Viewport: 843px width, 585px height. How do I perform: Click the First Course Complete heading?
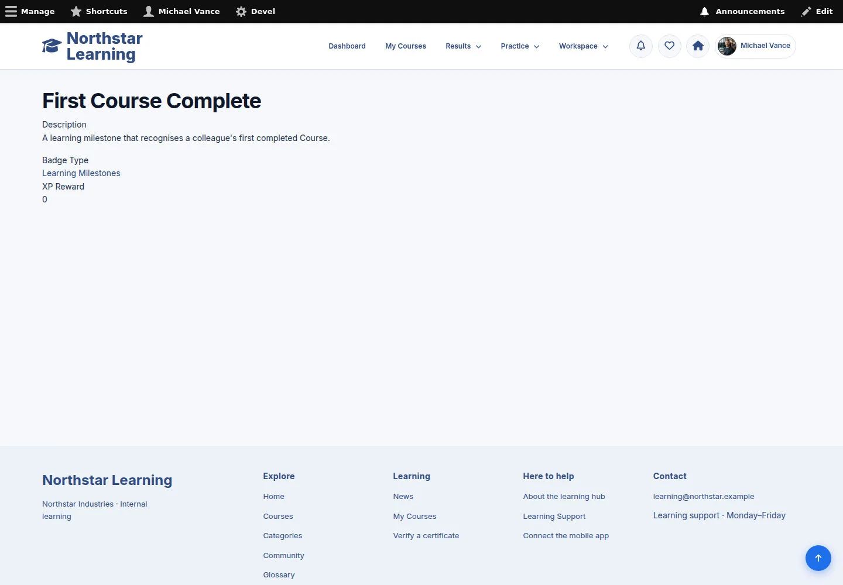[152, 101]
